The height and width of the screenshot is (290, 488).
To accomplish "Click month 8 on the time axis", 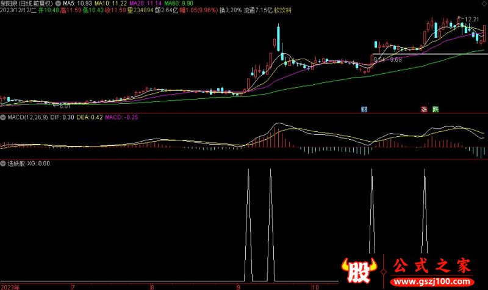I will (152, 287).
